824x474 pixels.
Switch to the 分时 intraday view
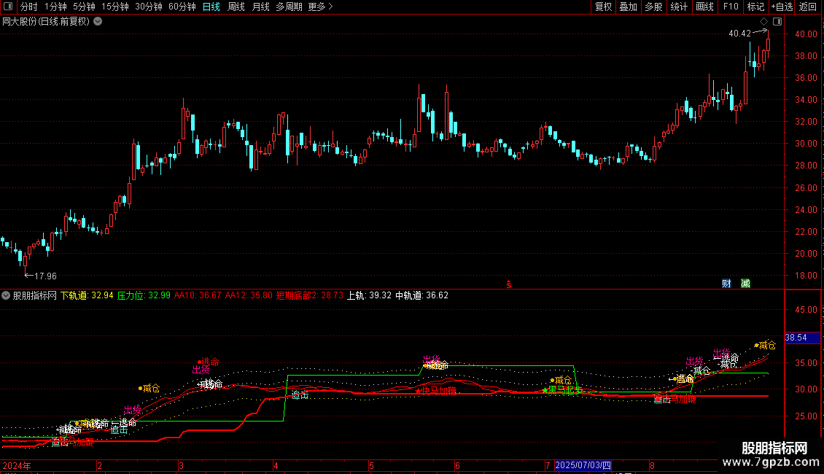point(29,7)
